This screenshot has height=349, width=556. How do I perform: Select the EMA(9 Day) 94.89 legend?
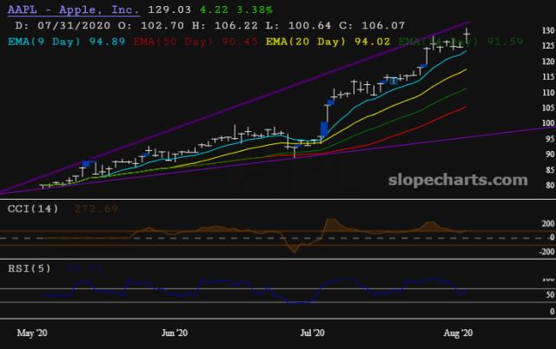coord(67,42)
